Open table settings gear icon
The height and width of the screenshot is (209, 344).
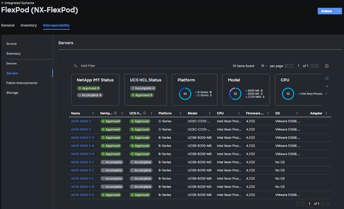pyautogui.click(x=327, y=66)
